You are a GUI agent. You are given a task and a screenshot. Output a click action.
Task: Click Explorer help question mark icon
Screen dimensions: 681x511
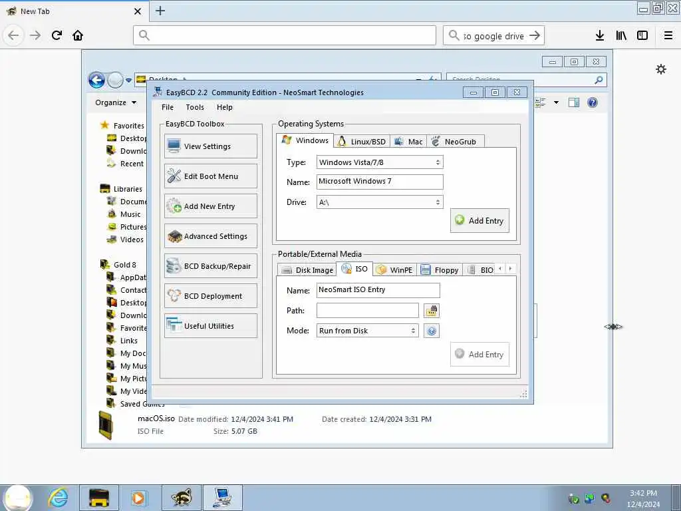click(593, 102)
